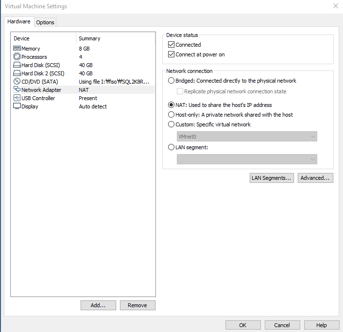Click the NAT summary value
The image size is (343, 332).
(84, 90)
